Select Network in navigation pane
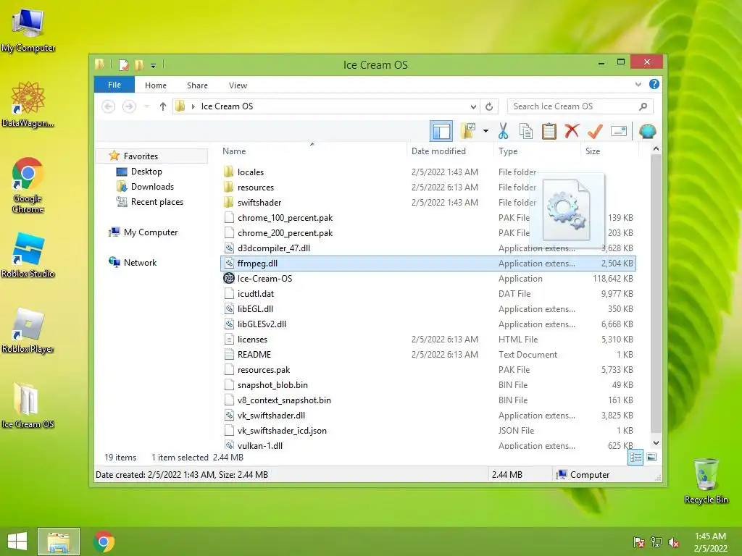Screen dimensions: 742x556 pos(140,262)
